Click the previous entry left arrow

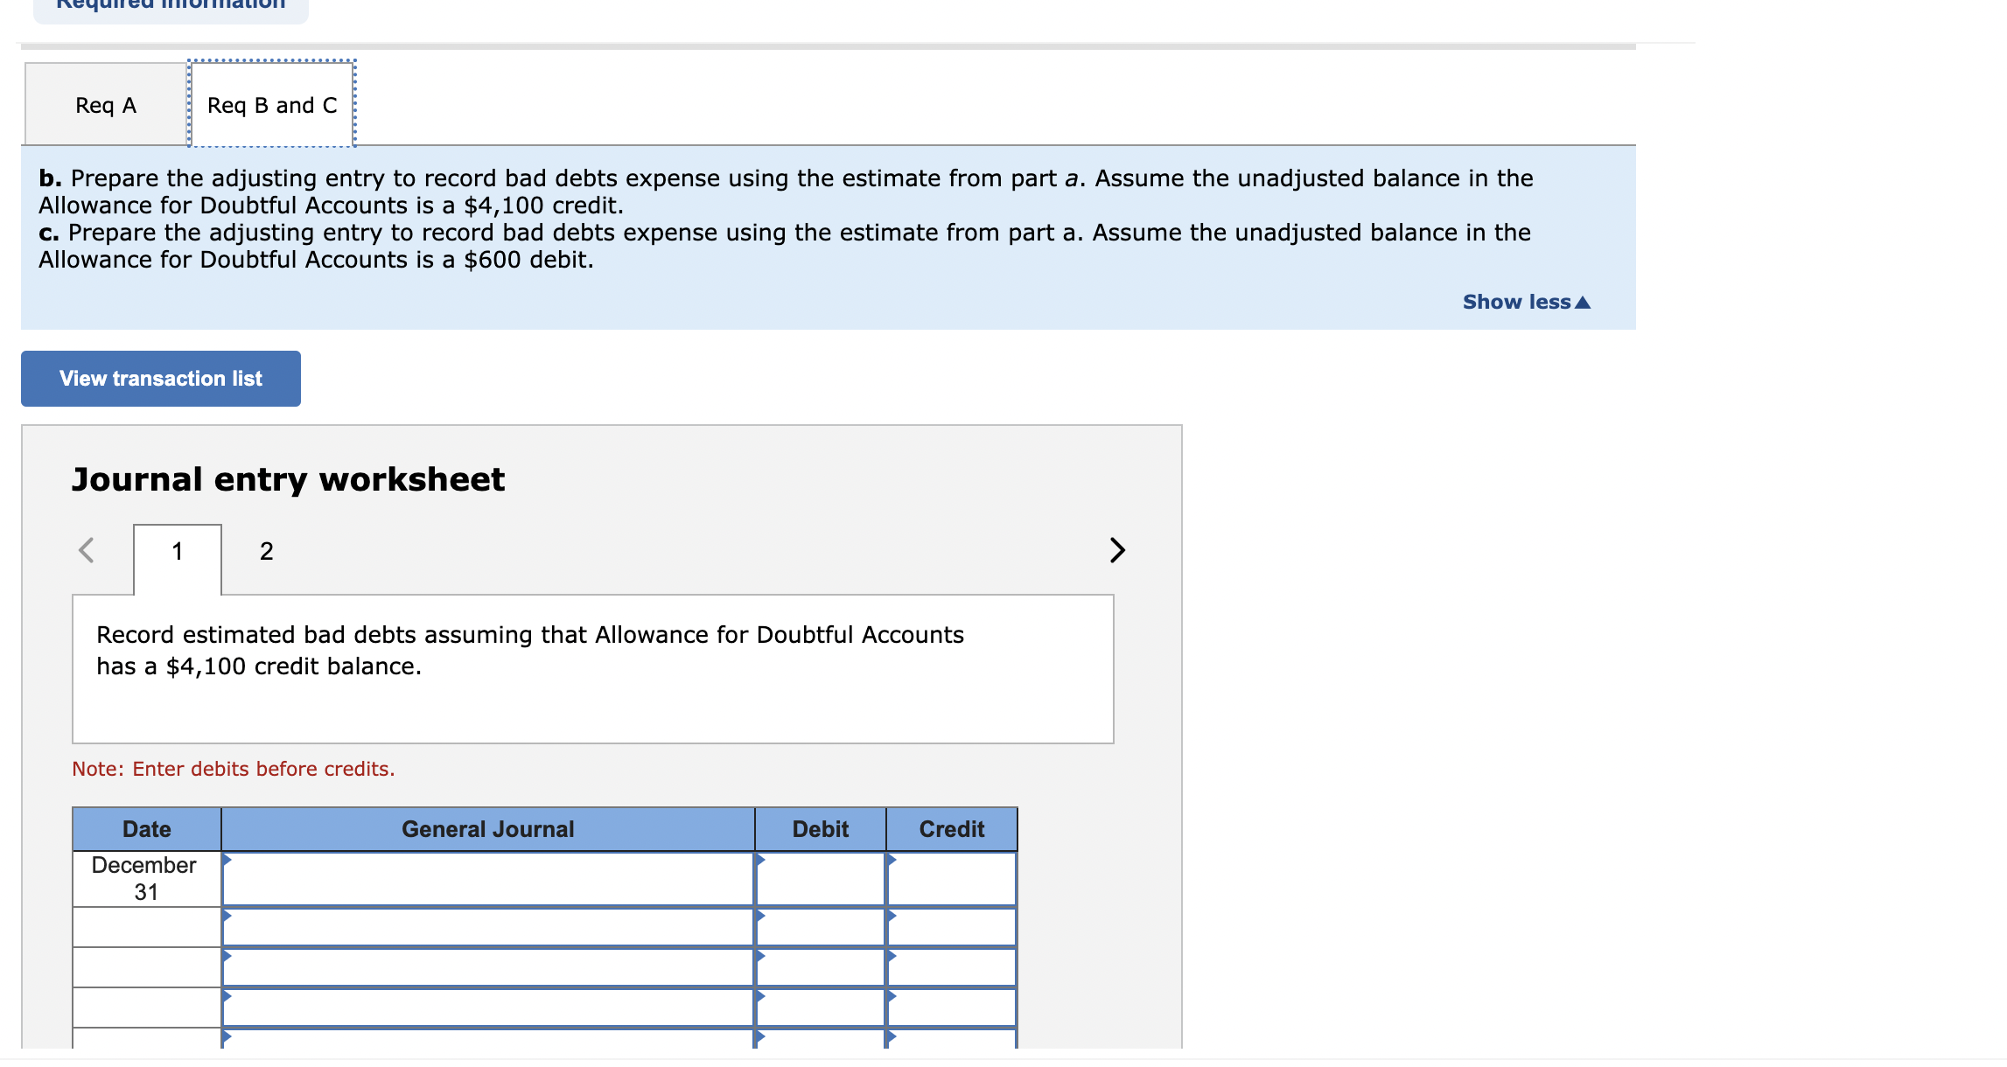[87, 550]
